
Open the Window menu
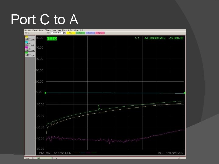(77, 30)
